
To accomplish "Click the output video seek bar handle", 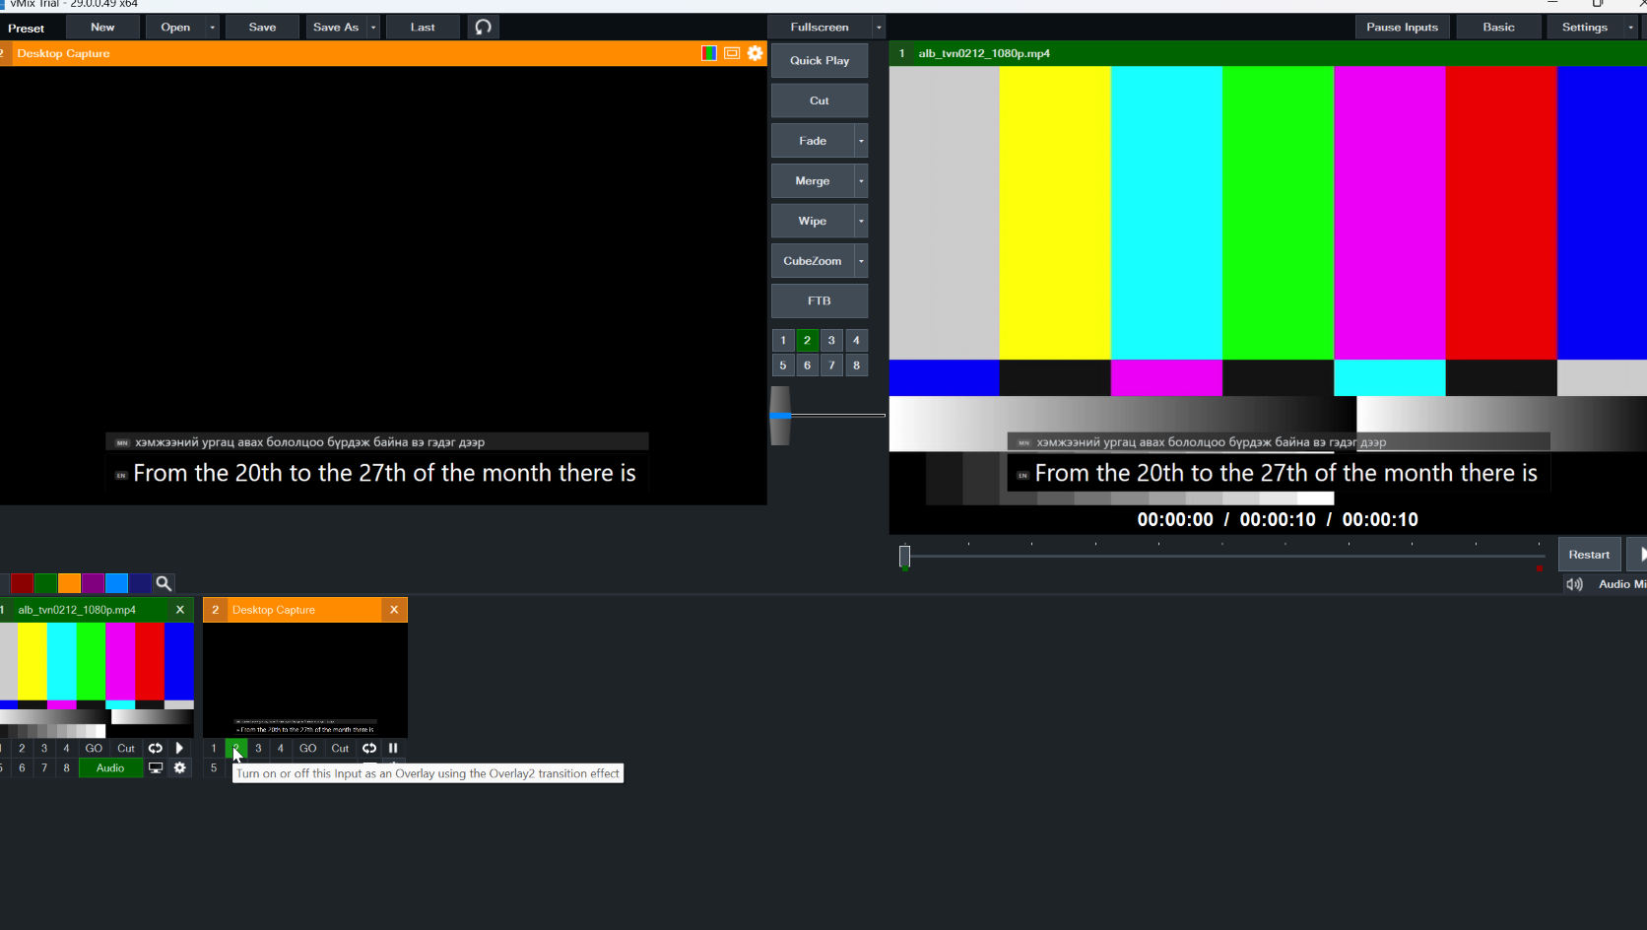I will coord(904,557).
